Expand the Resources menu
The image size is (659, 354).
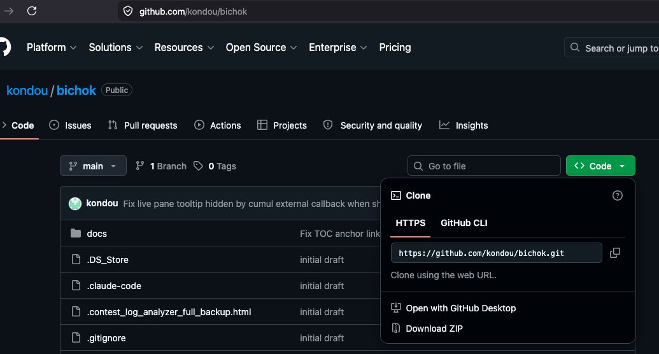184,48
